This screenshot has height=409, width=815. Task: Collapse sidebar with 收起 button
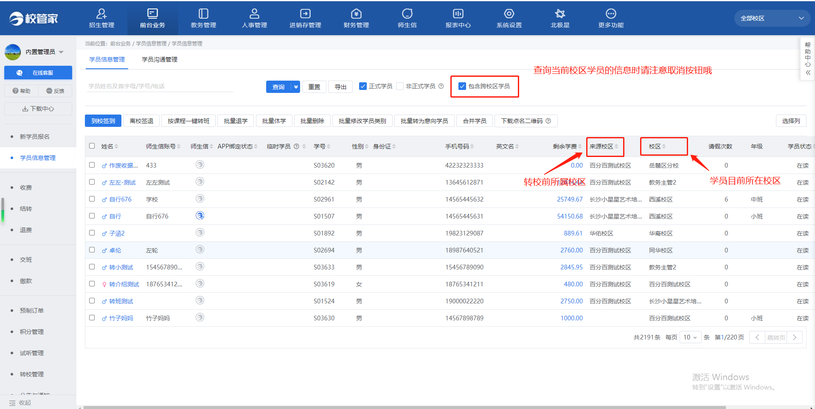pyautogui.click(x=20, y=403)
